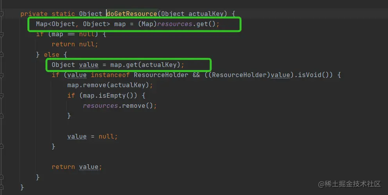Click 'ResourceHolder' right after instanceof
The image size is (388, 195).
tap(161, 75)
